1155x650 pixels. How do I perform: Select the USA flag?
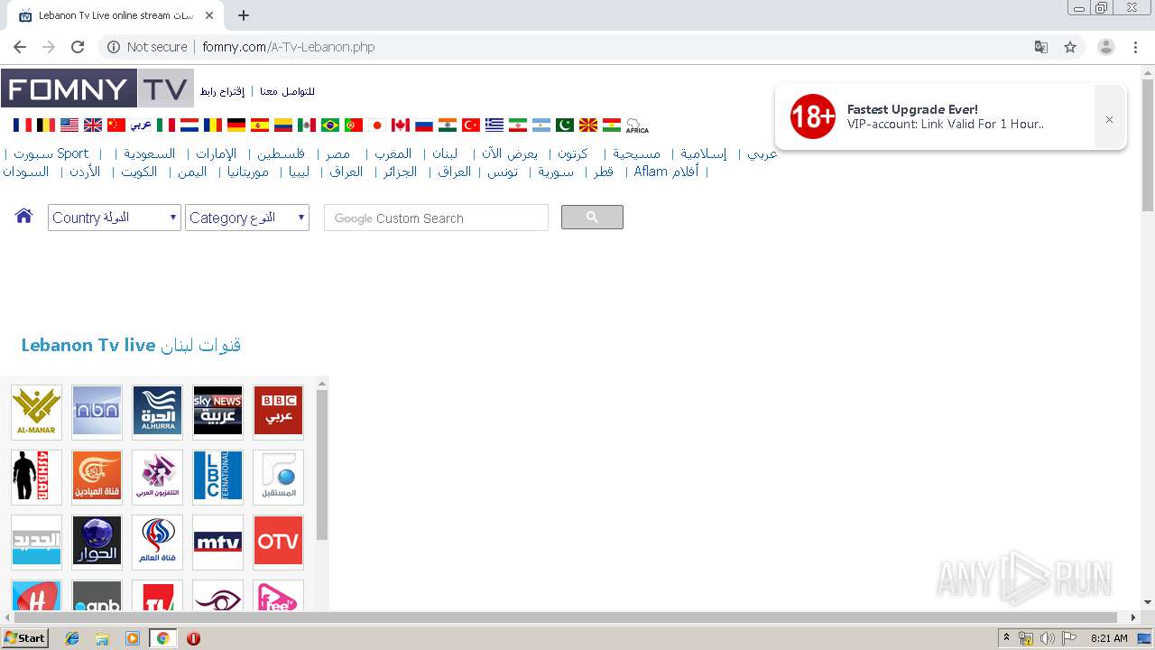69,125
